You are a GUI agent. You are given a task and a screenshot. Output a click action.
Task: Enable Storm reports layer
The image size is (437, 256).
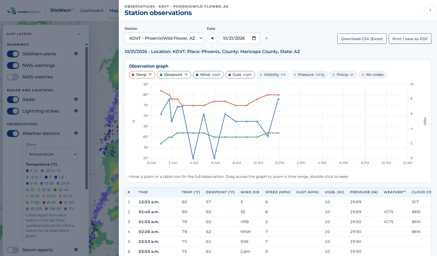13,250
